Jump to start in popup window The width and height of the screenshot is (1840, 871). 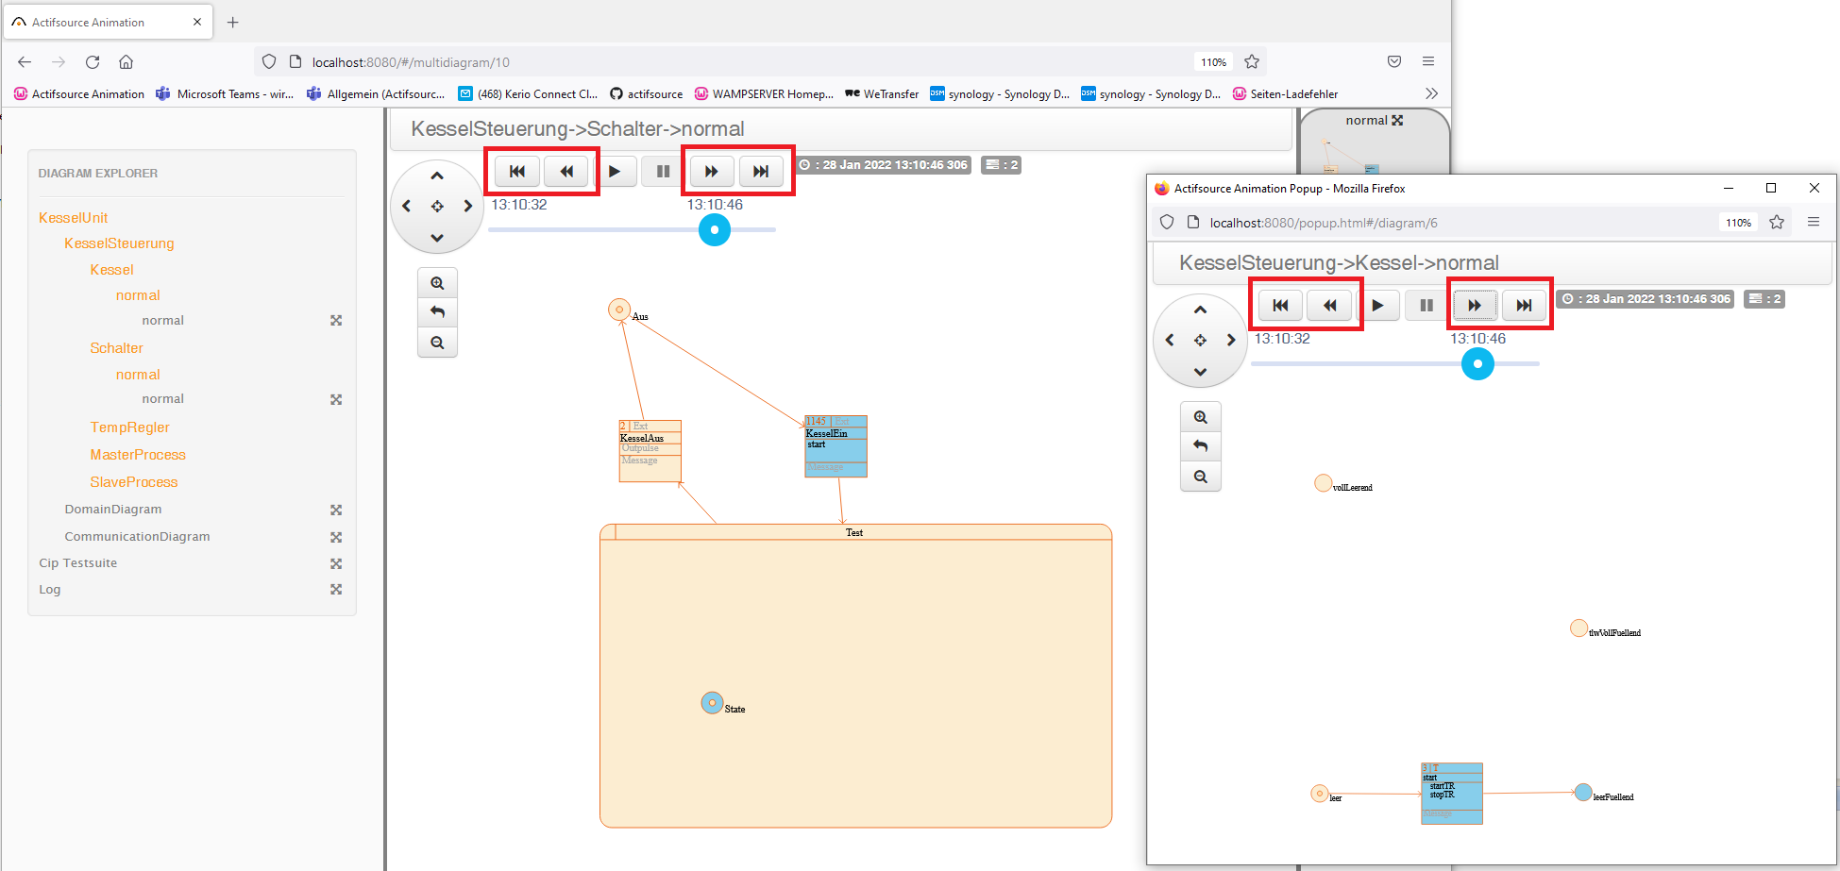point(1280,306)
